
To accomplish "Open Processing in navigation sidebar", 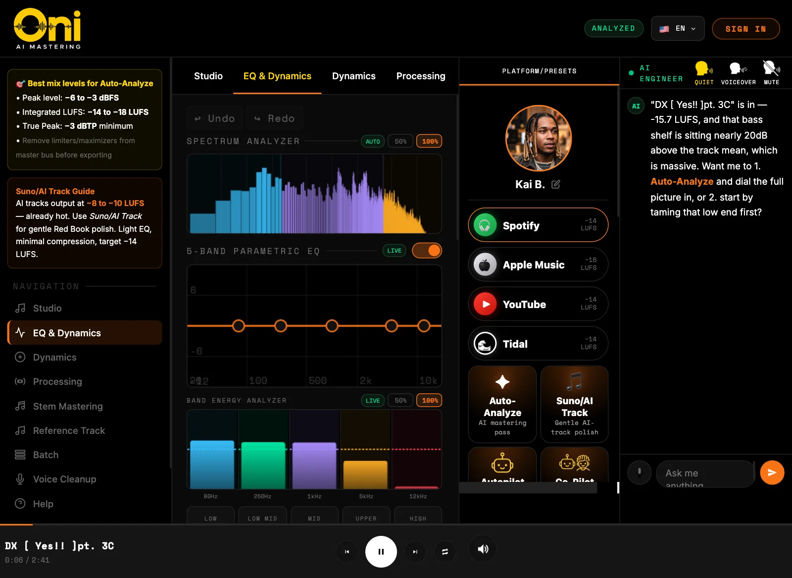I will (85, 381).
